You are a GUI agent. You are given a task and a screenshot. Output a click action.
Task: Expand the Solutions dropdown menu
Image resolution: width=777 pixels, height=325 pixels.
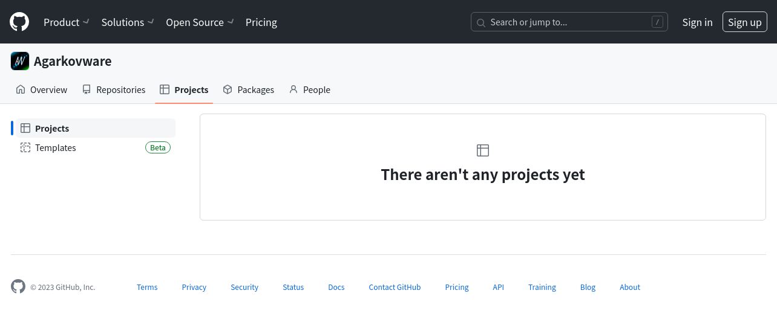point(128,22)
